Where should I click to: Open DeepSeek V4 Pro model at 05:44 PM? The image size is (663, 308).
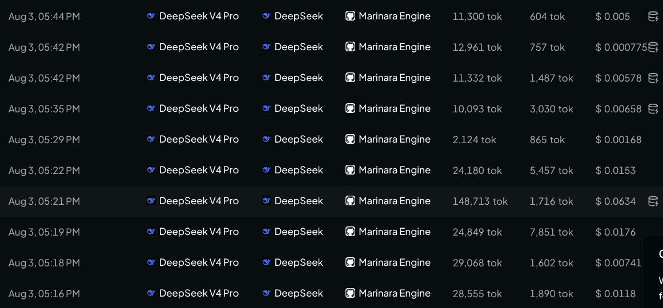[199, 17]
